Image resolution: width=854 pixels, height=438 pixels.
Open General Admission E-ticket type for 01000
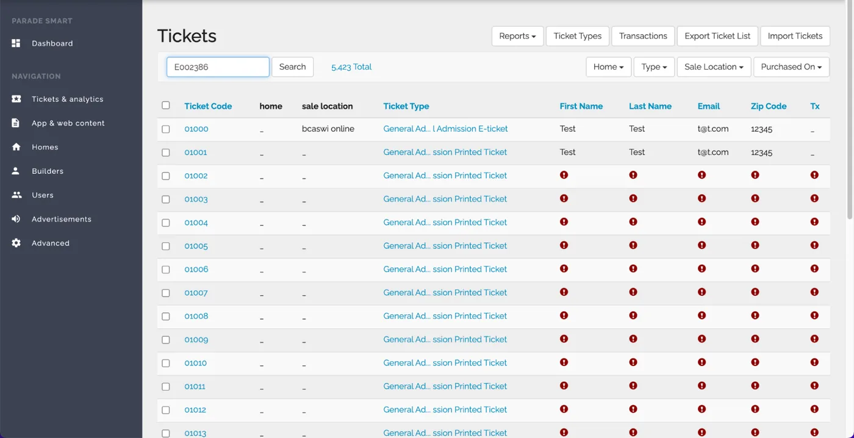(x=445, y=129)
